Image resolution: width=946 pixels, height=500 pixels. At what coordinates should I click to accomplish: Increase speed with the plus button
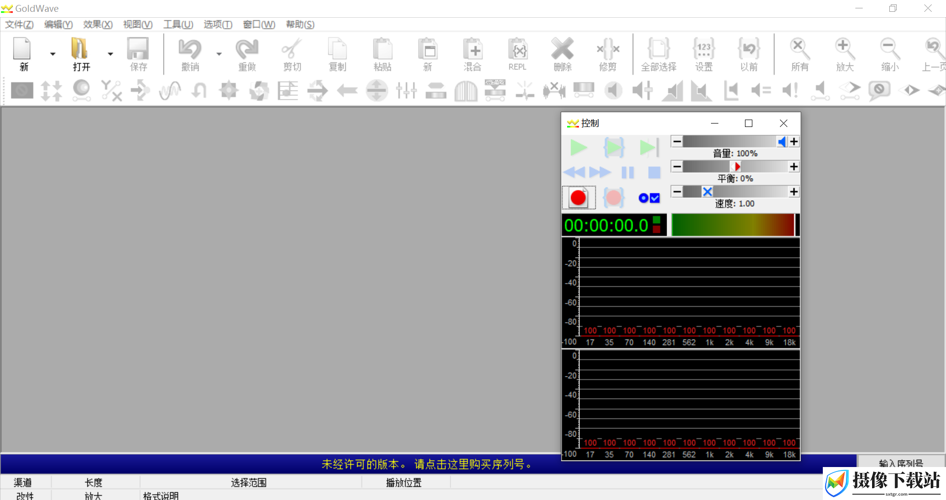click(794, 192)
